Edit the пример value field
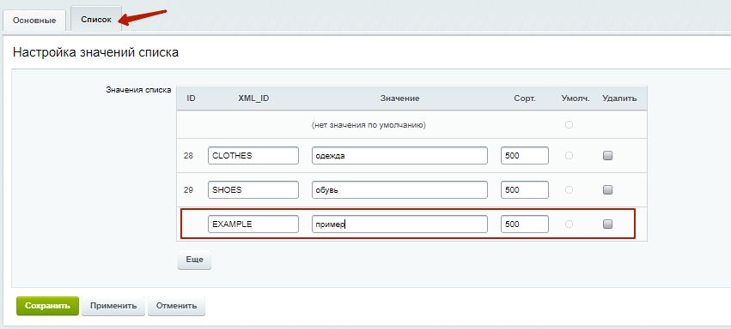The width and height of the screenshot is (731, 329). click(x=399, y=224)
